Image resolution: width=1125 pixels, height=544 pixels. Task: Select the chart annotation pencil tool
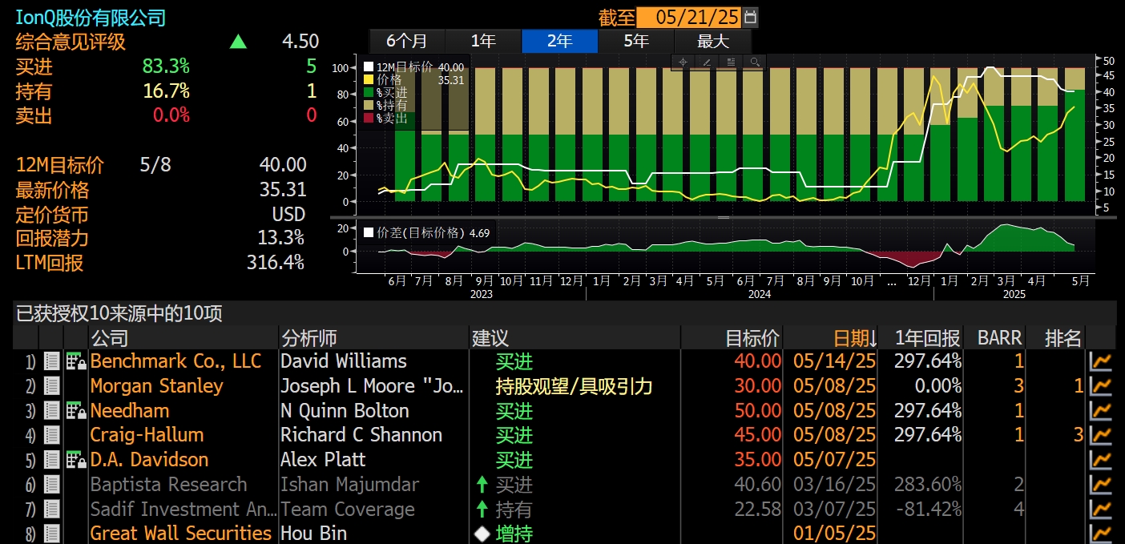point(707,62)
